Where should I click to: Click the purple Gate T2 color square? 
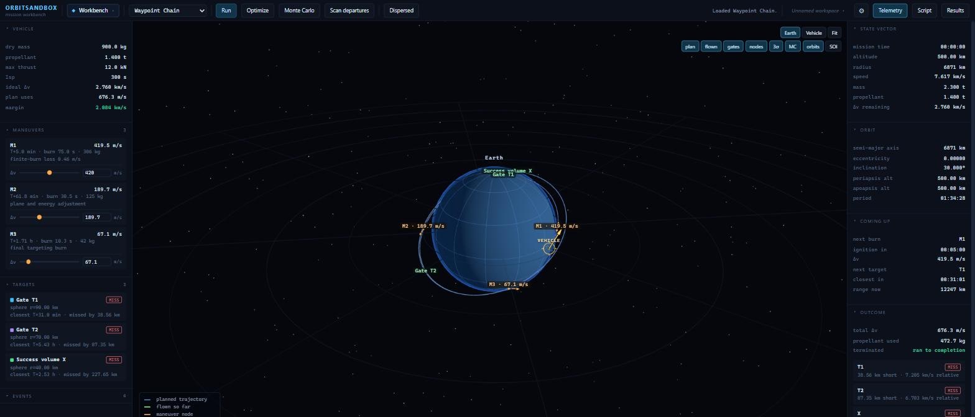point(12,330)
